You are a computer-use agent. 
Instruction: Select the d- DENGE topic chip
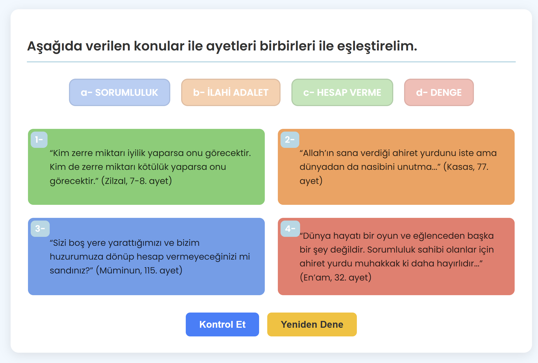coord(439,93)
